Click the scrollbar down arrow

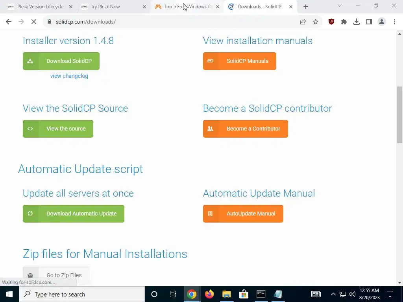click(399, 283)
